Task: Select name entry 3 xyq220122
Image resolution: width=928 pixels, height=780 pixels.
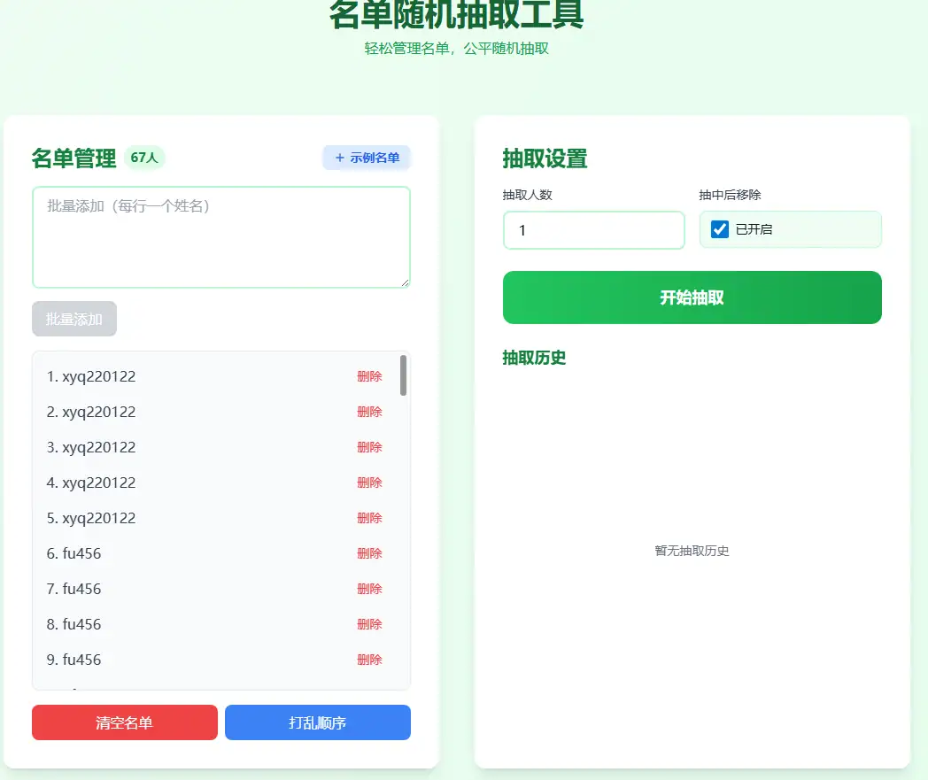Action: coord(91,447)
